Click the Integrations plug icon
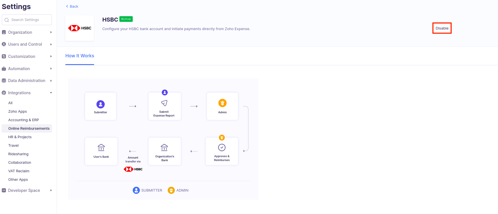This screenshot has width=498, height=214. [x=4, y=93]
